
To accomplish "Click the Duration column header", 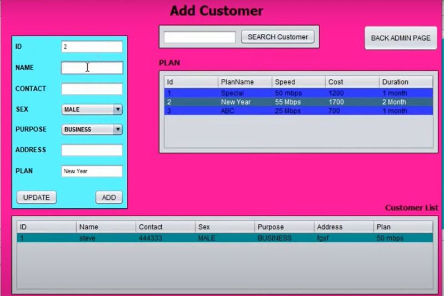I will (x=406, y=82).
